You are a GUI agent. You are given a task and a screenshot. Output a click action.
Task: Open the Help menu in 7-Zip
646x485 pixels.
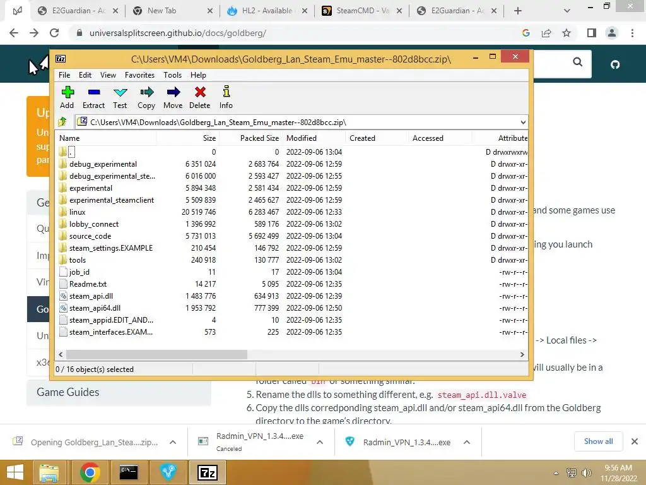[x=198, y=75]
